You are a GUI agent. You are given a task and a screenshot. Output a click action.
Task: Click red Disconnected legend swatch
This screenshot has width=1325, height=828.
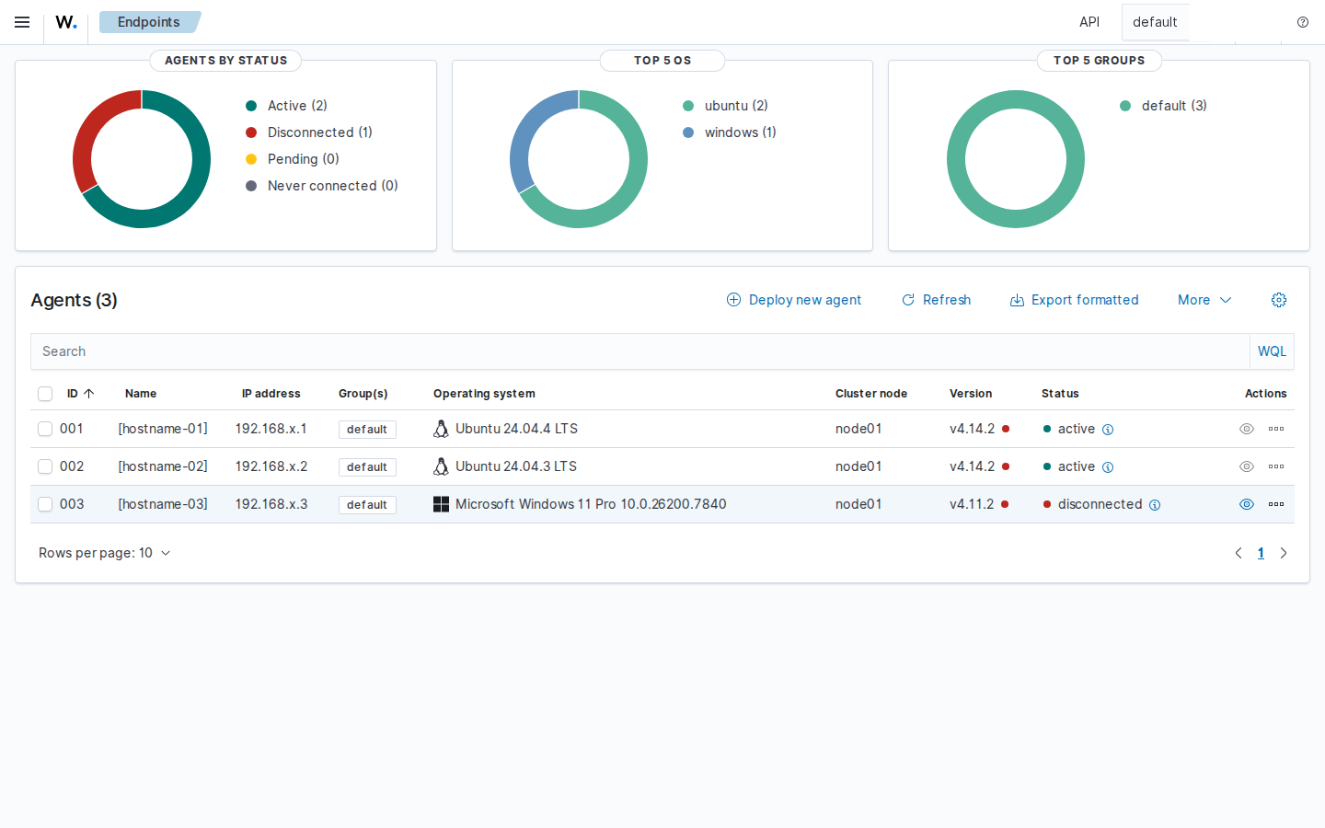pyautogui.click(x=251, y=132)
